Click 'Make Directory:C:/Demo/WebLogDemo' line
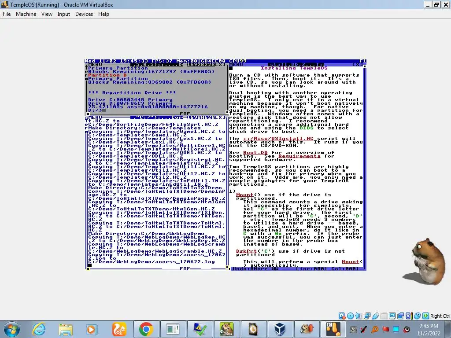The width and height of the screenshot is (451, 338). click(146, 234)
